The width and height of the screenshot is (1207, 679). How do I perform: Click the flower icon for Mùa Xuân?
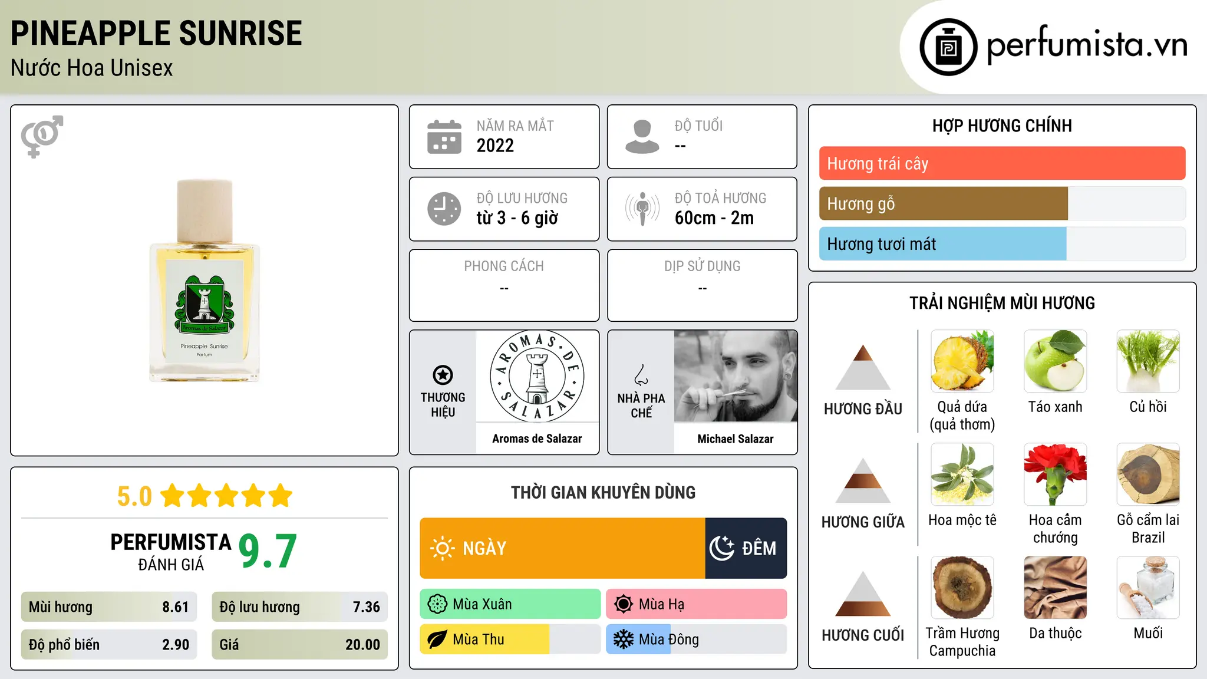pos(437,604)
